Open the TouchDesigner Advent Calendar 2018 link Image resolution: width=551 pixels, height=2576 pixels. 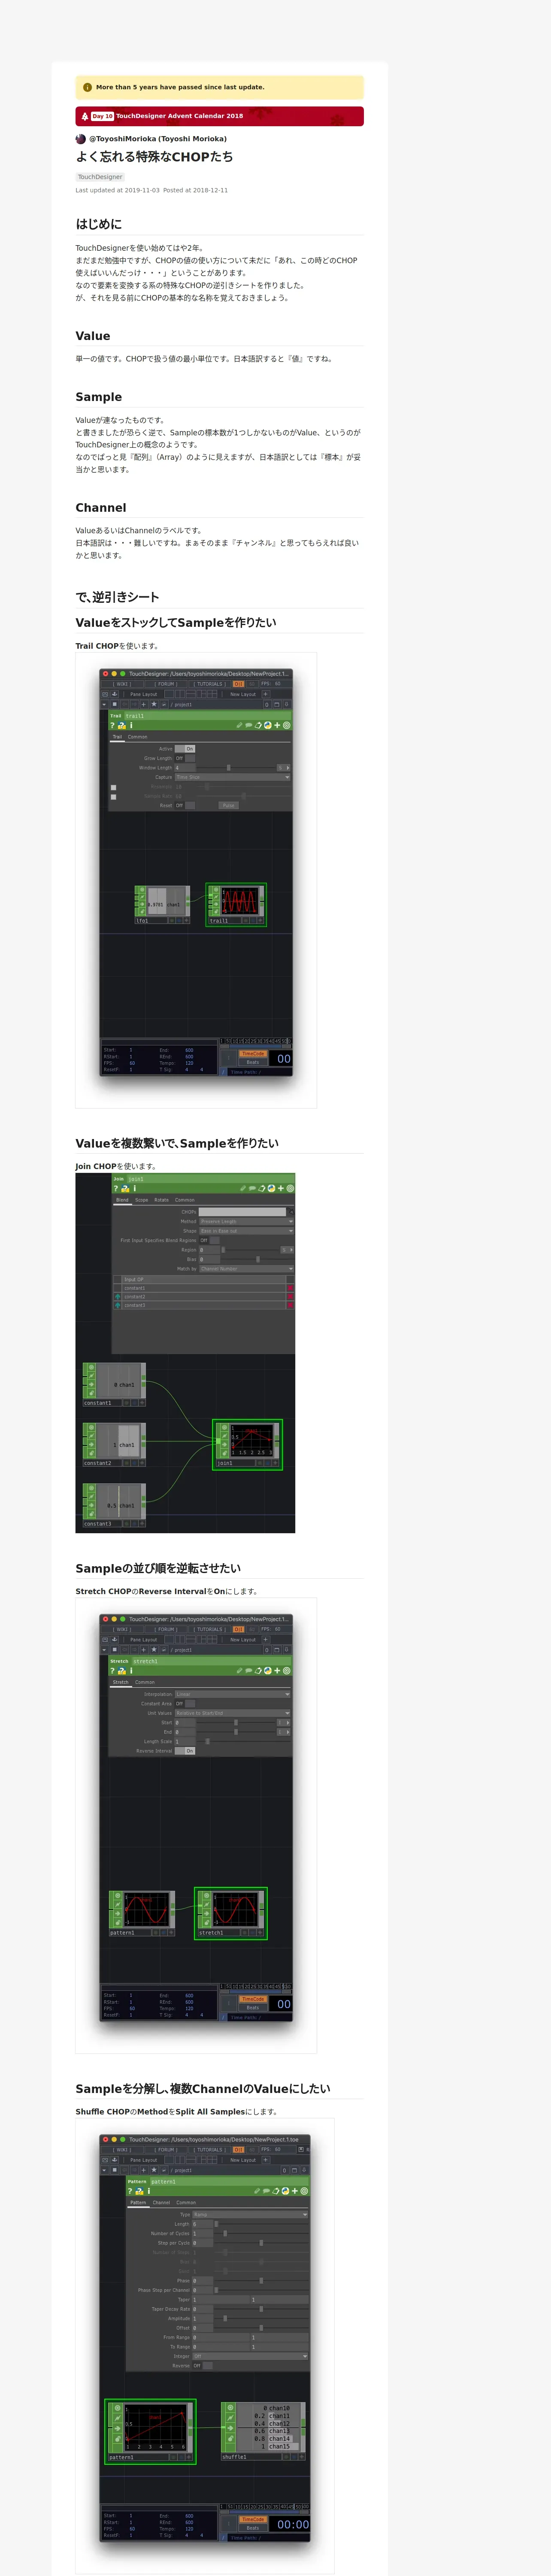(179, 116)
